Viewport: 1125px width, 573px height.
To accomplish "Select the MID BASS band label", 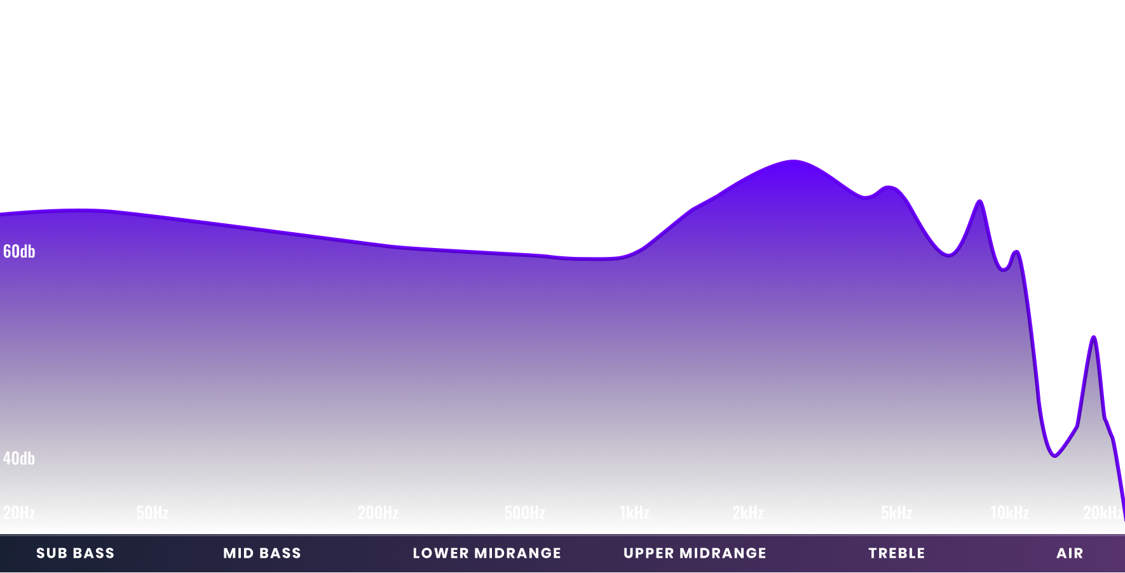I will click(x=262, y=553).
